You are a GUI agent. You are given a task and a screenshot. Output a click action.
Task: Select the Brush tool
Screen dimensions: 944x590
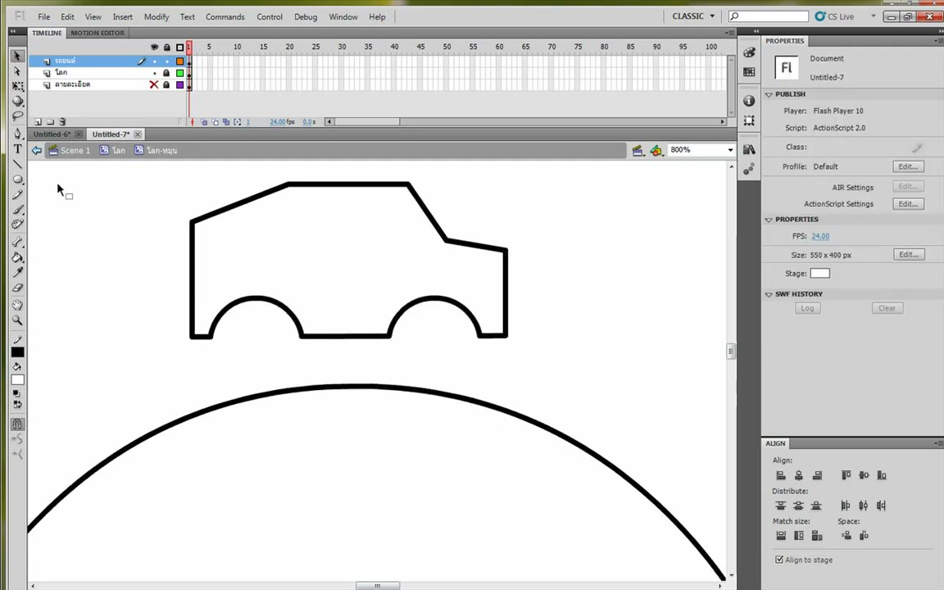(17, 210)
